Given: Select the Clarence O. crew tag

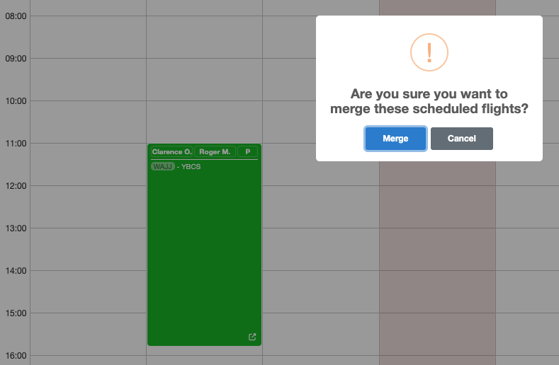Looking at the screenshot, I should 171,152.
